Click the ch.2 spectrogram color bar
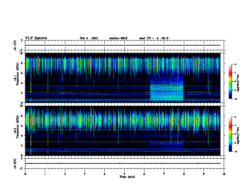Screen dimensions: 252x195 230,134
